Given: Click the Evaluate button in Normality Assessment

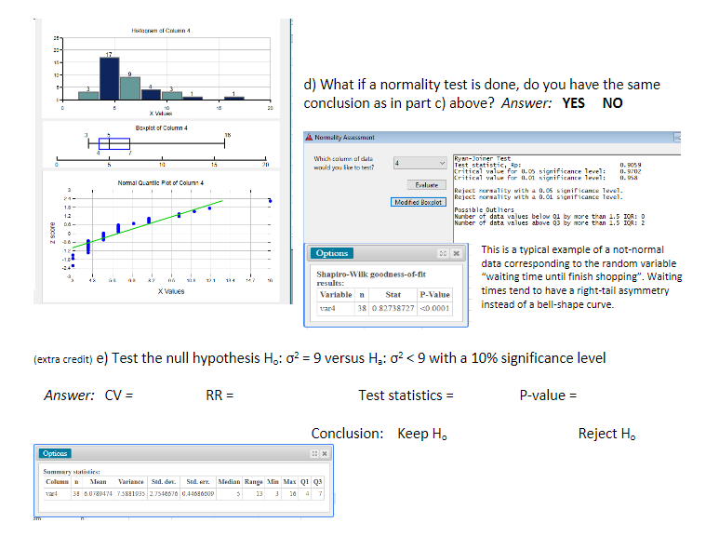Looking at the screenshot, I should (x=426, y=185).
